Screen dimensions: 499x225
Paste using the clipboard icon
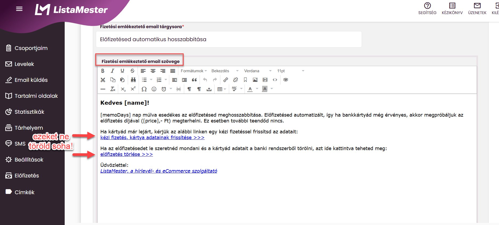pos(122,80)
